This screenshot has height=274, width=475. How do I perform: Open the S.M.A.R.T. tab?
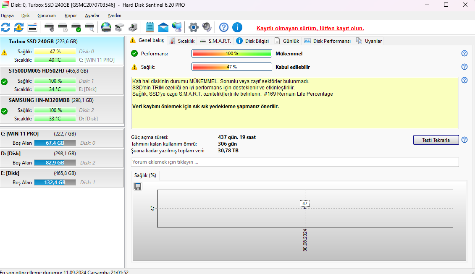(x=216, y=41)
